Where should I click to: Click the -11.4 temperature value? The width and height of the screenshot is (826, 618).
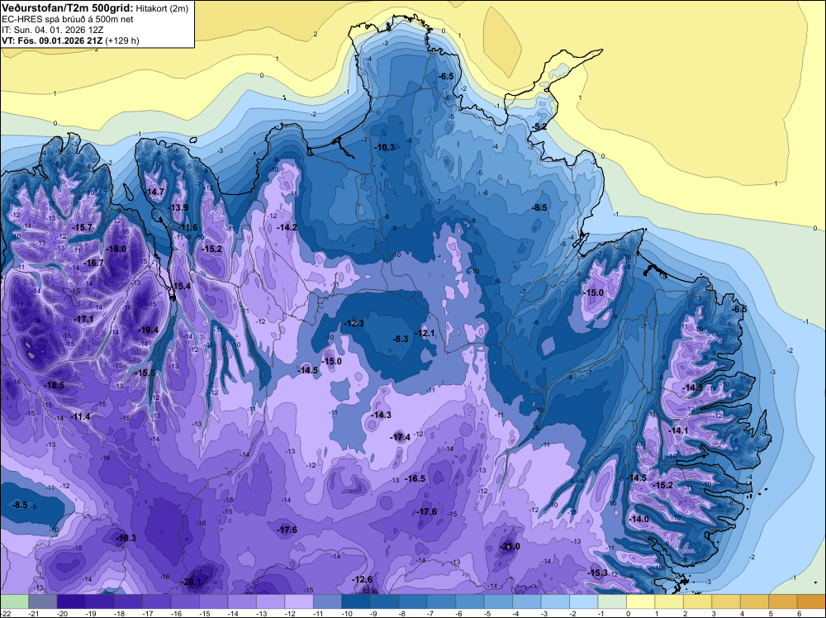pos(80,416)
